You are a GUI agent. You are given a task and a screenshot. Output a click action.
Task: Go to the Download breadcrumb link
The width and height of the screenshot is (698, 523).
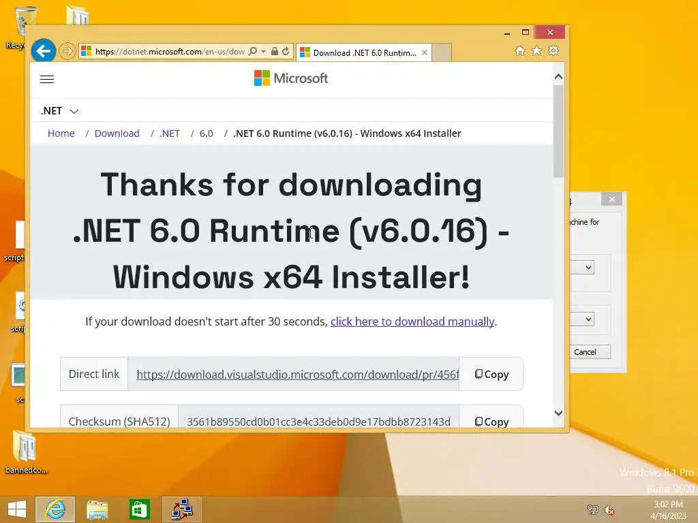117,133
